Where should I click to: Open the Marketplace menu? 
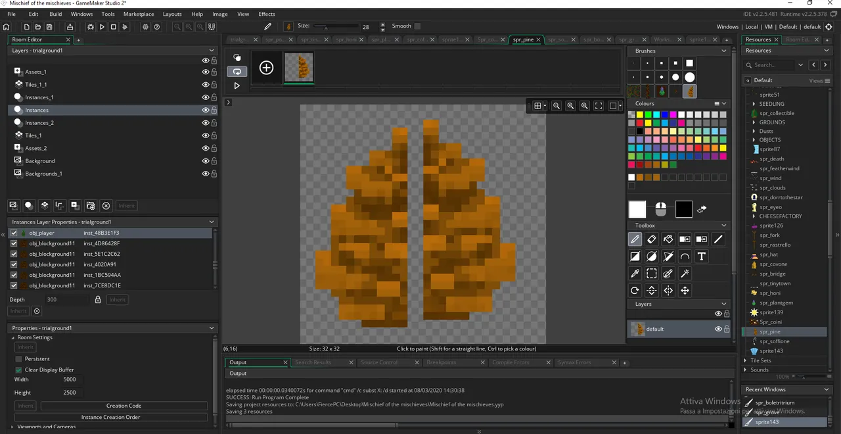pos(139,14)
